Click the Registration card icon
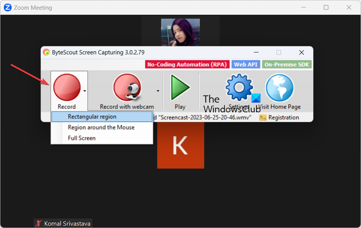The height and width of the screenshot is (228, 361). [262, 118]
